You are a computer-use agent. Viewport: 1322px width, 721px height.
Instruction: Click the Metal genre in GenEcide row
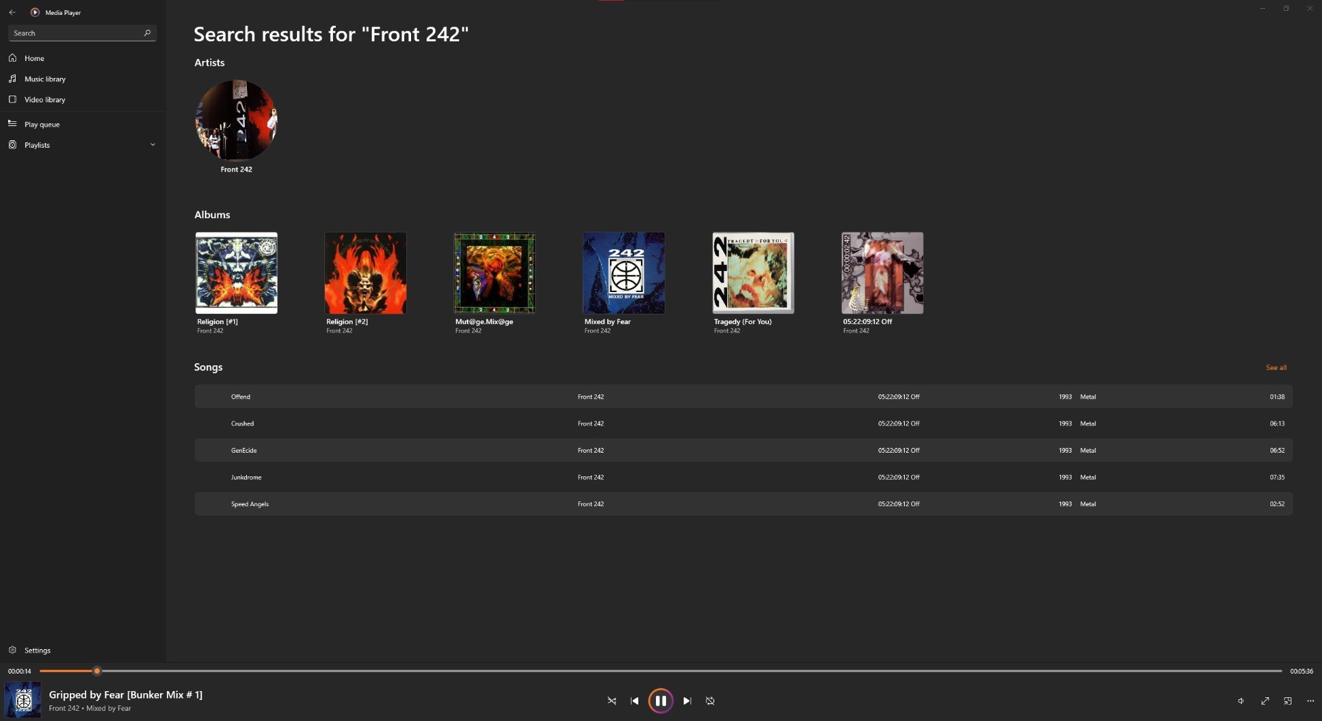coord(1088,450)
